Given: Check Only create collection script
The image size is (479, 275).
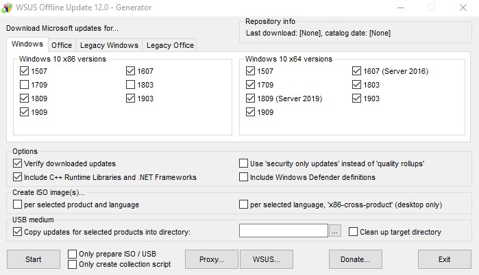Looking at the screenshot, I should (x=73, y=264).
